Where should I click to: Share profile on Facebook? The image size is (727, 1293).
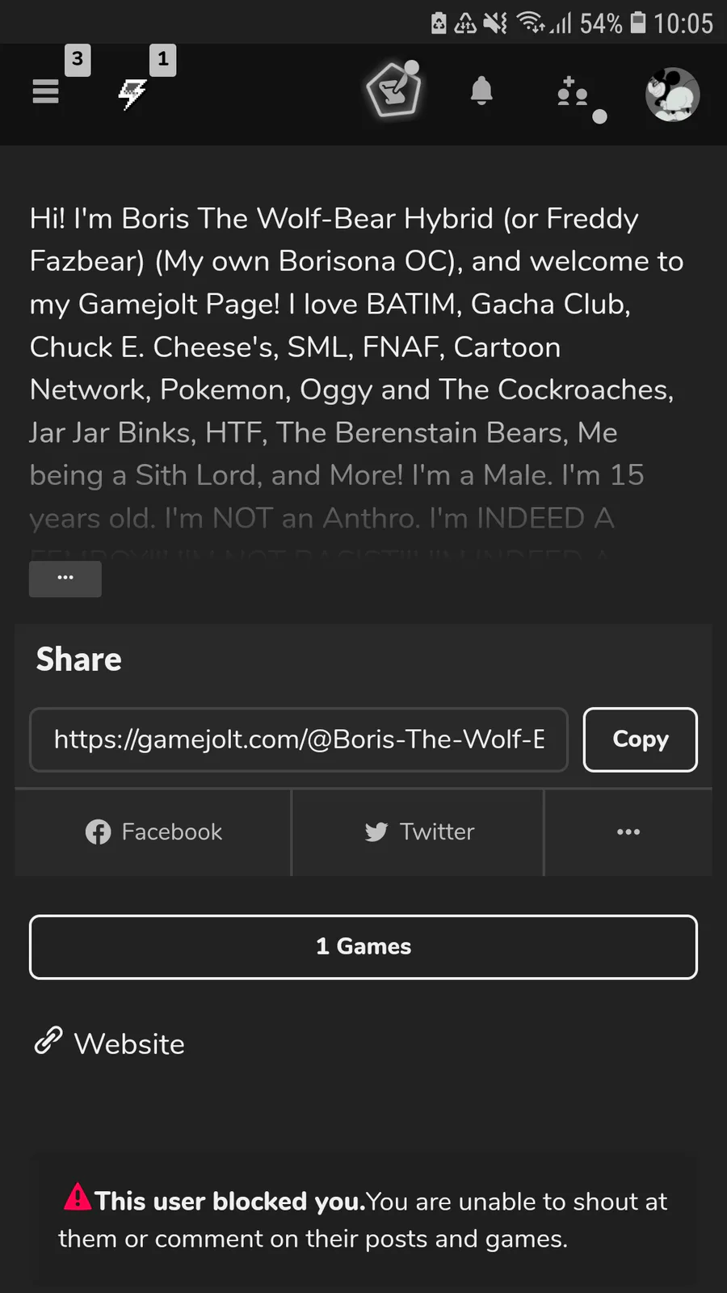pyautogui.click(x=153, y=832)
